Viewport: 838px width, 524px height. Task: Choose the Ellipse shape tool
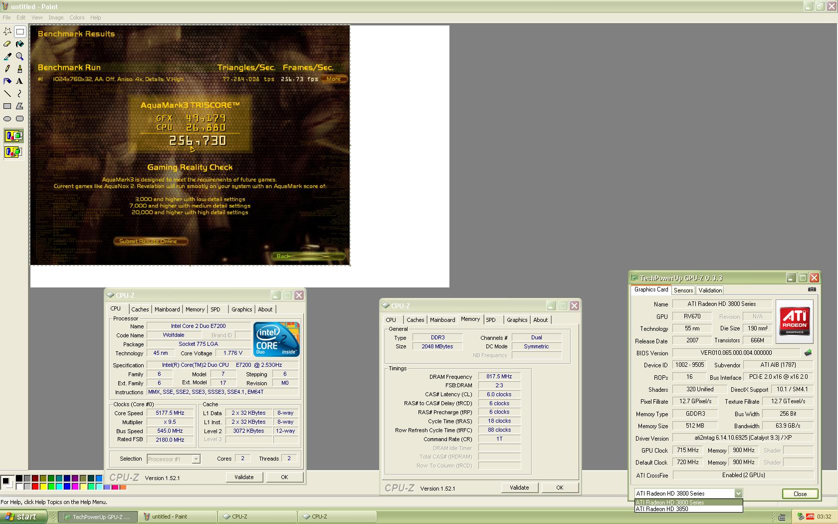[x=7, y=118]
